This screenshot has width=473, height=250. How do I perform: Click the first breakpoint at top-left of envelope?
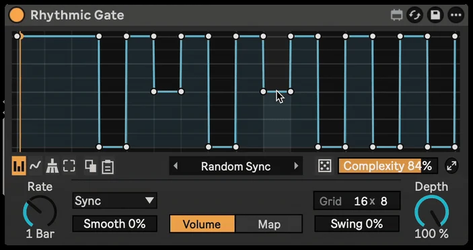click(x=17, y=36)
